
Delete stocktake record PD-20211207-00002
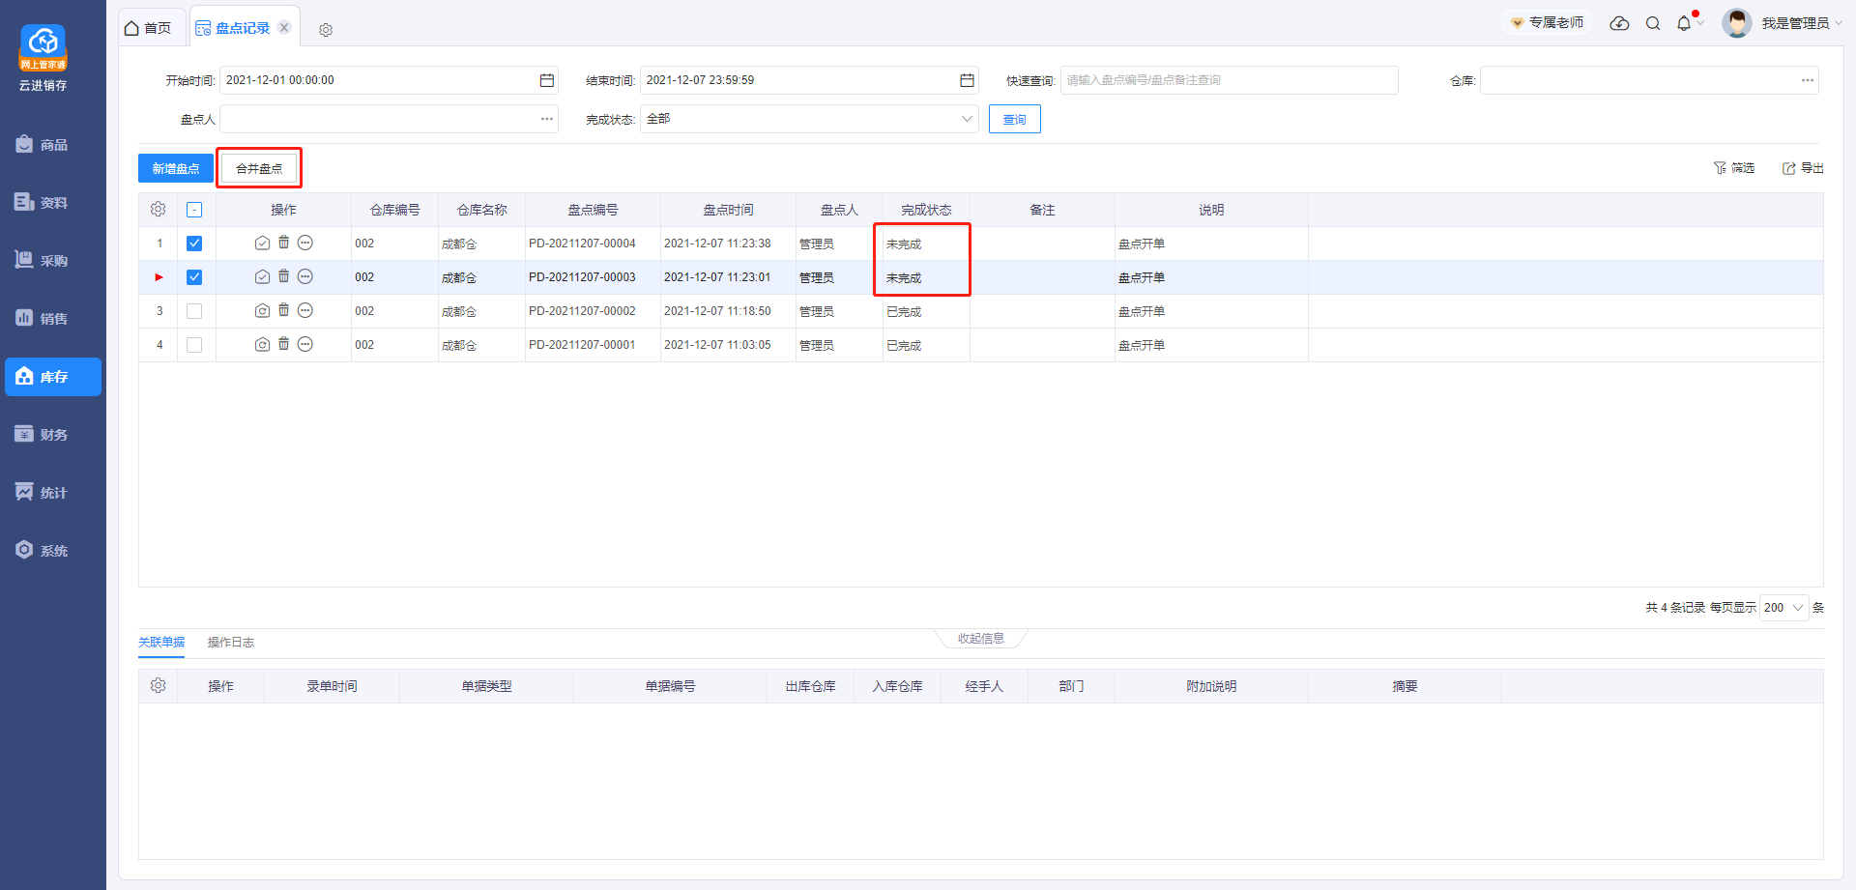[x=283, y=310]
